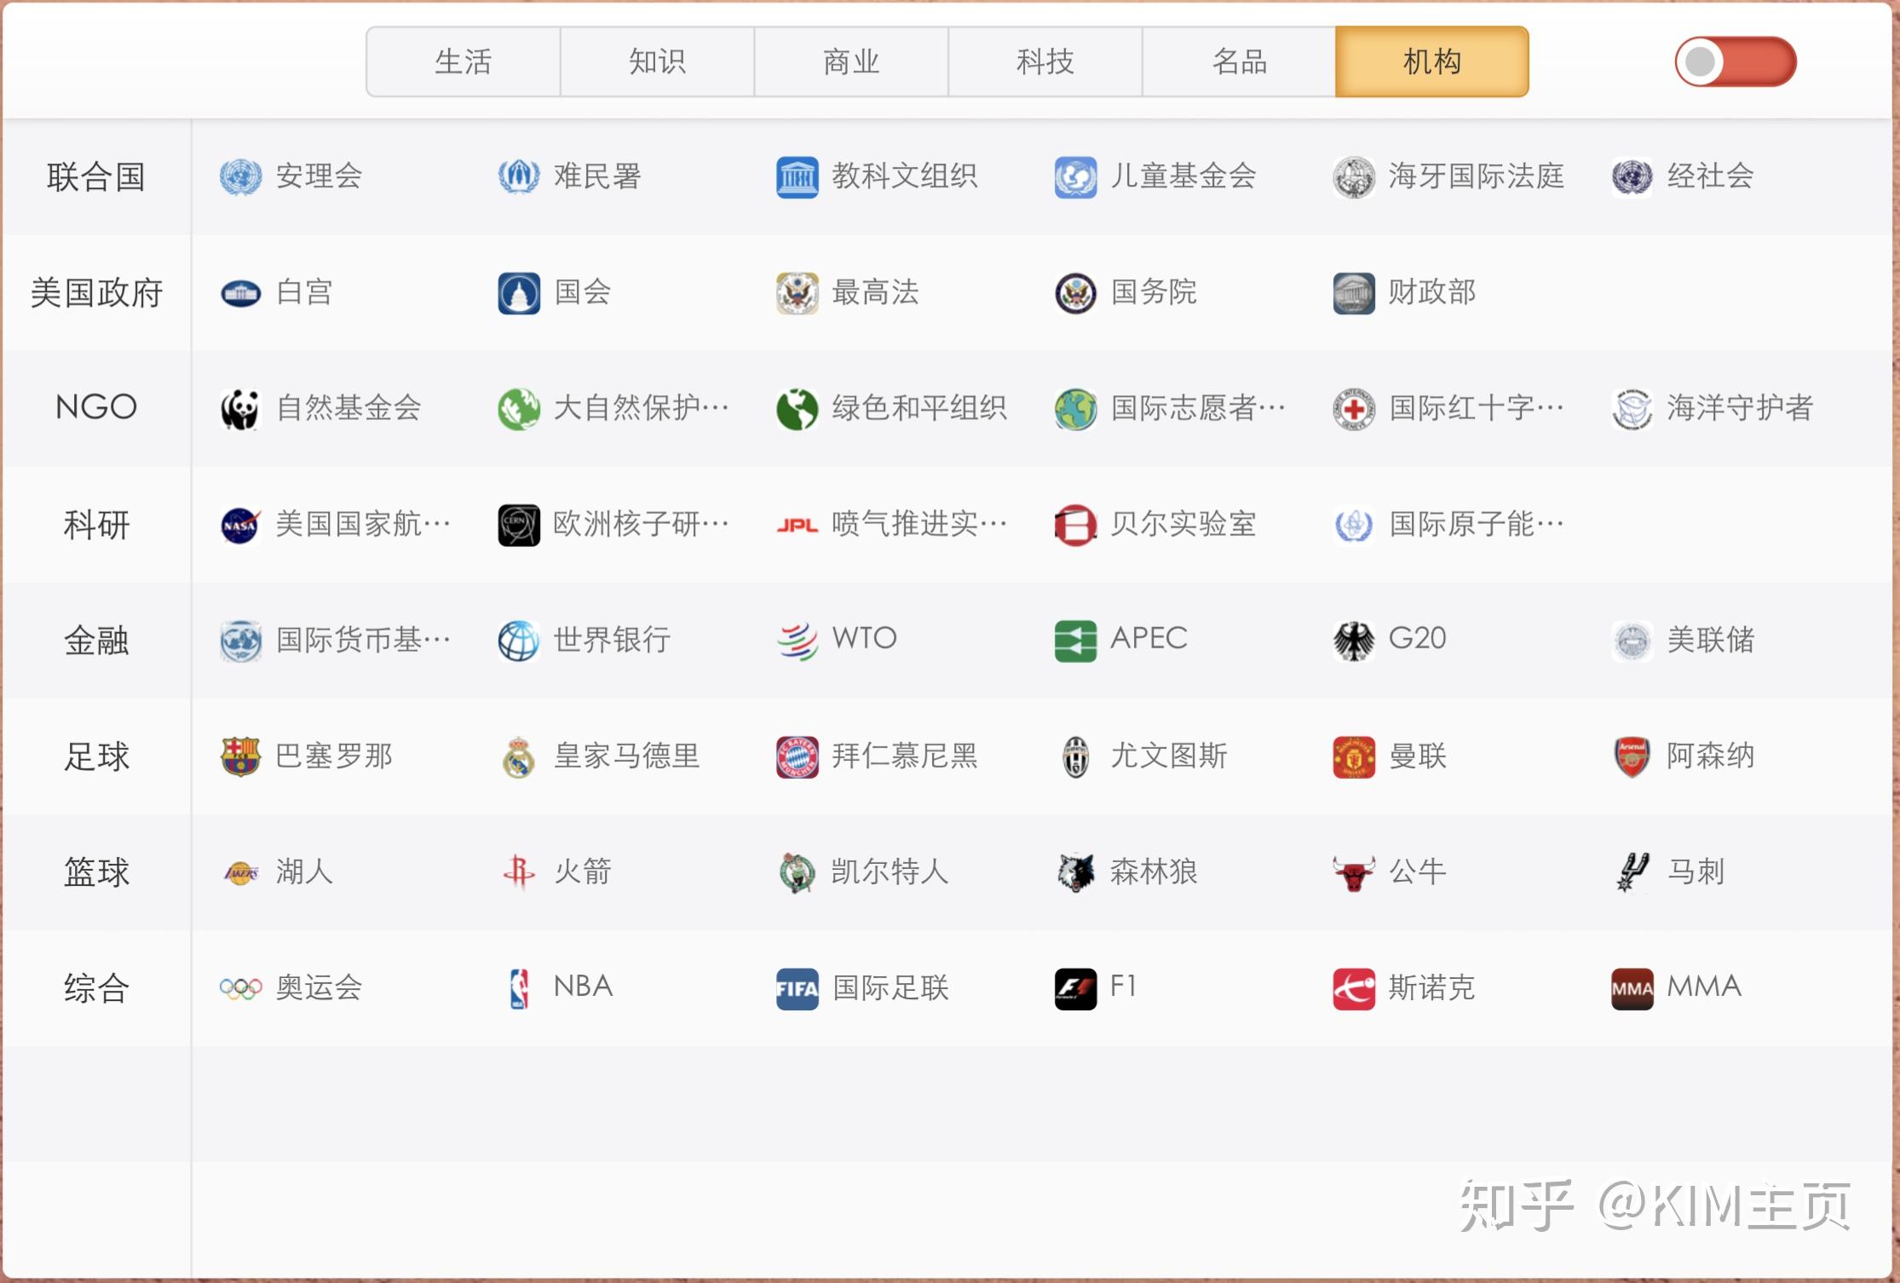Open the 海牙国际法庭 link

[1477, 176]
